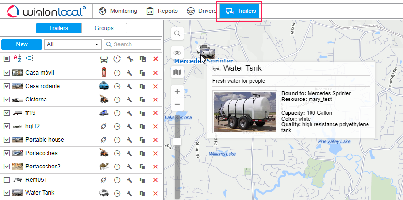
Task: Select the Trailers top navigation tab
Action: (x=240, y=11)
